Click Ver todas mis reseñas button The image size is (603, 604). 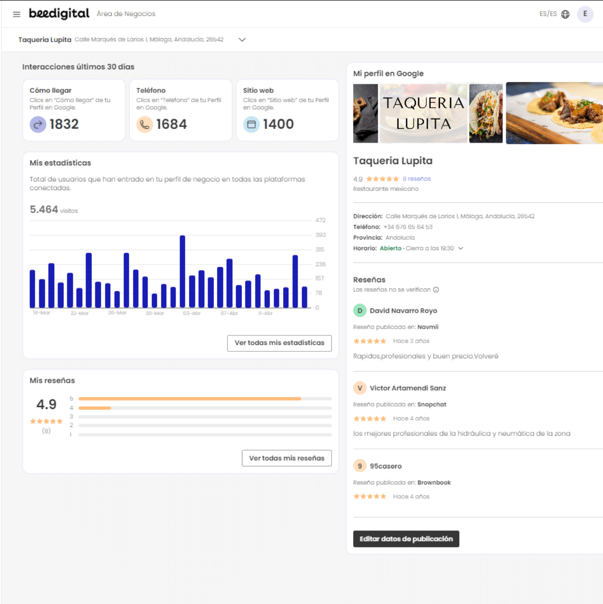tap(286, 458)
